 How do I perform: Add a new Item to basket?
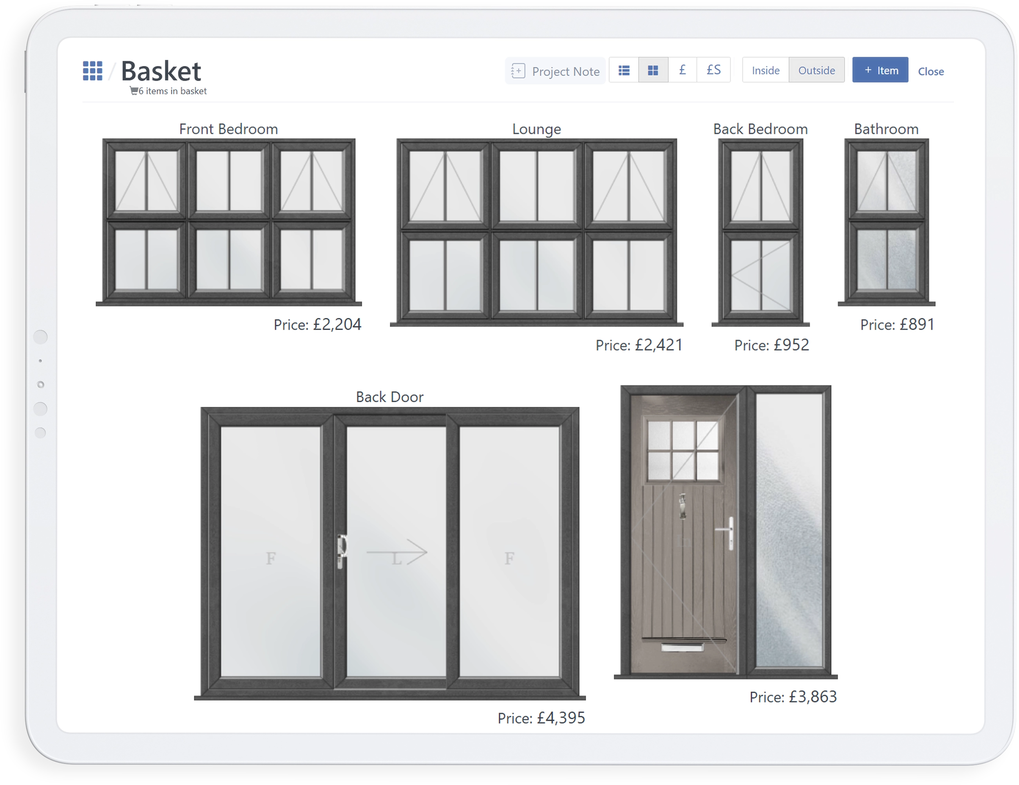[x=880, y=70]
